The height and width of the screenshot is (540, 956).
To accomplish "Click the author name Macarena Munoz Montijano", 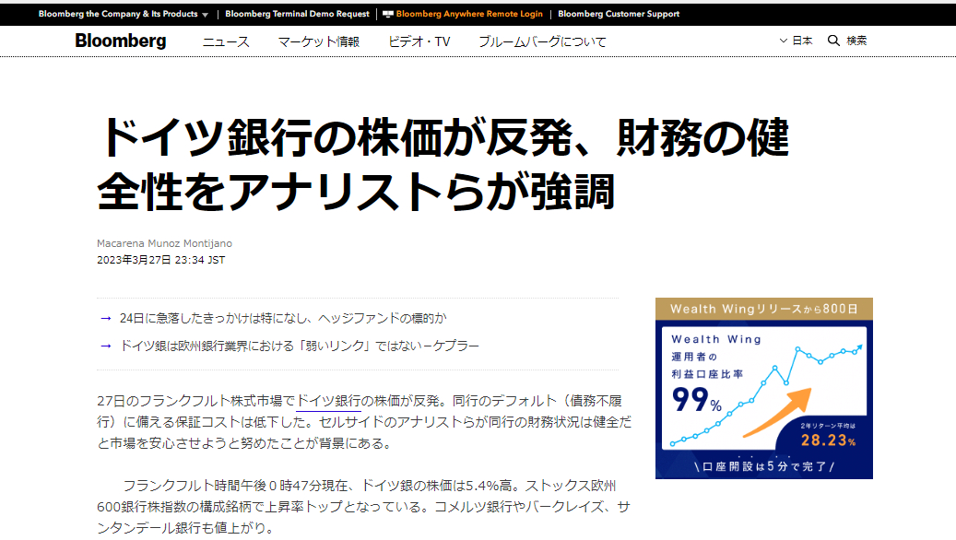I will 164,243.
